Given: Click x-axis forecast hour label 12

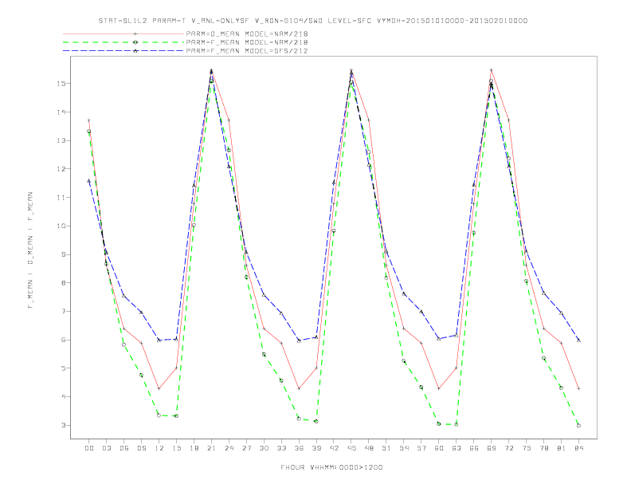Looking at the screenshot, I should 159,448.
